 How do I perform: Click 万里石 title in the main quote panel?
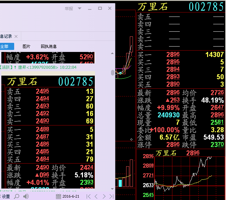click(x=153, y=7)
